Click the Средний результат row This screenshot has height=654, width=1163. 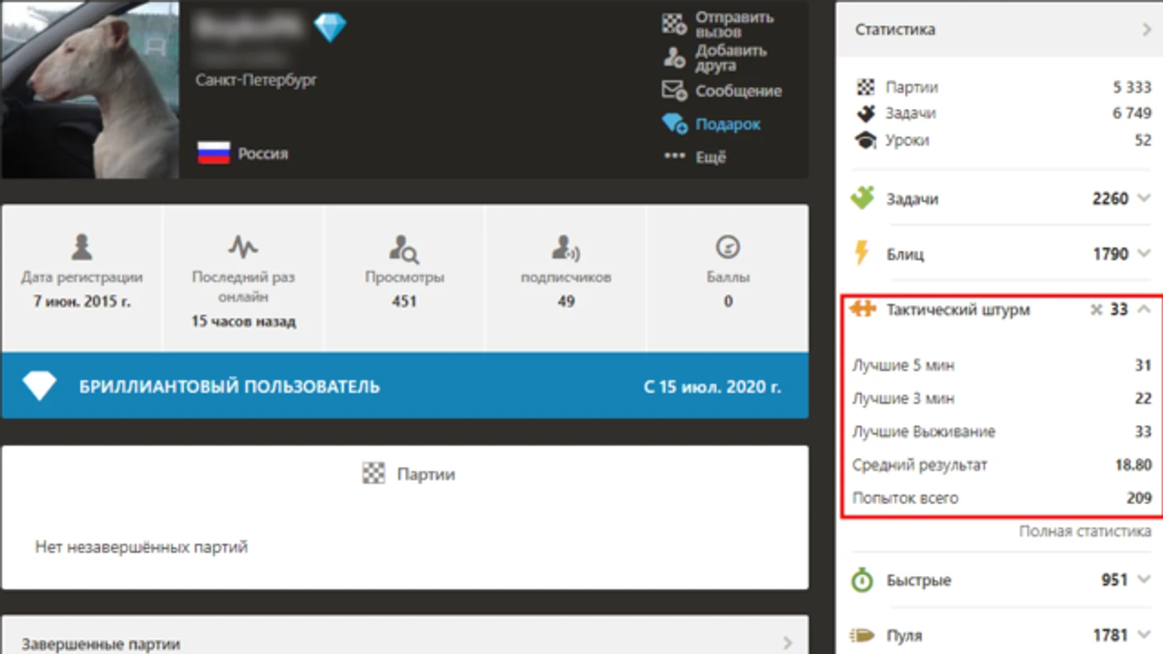pyautogui.click(x=1002, y=464)
